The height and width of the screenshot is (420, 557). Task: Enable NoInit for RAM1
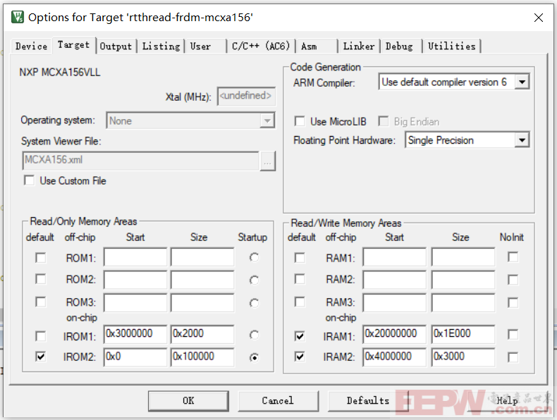point(513,257)
